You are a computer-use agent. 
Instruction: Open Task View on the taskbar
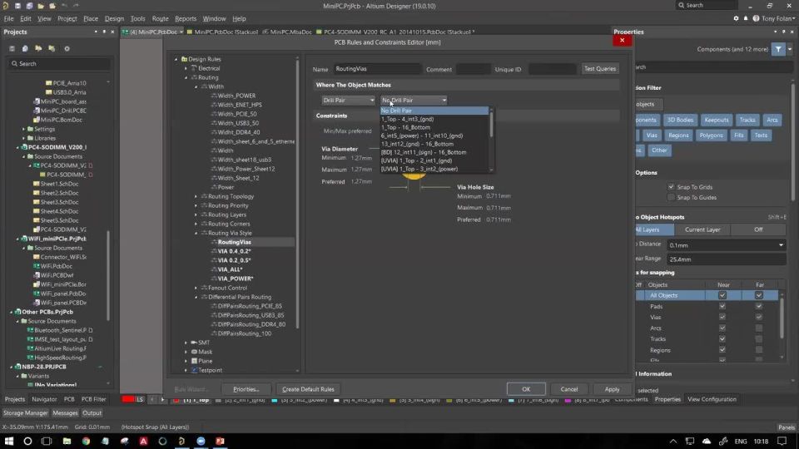point(47,441)
